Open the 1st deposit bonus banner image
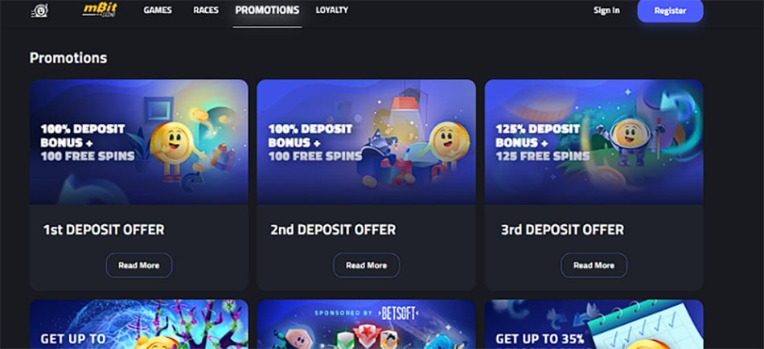This screenshot has width=764, height=349. [x=139, y=142]
